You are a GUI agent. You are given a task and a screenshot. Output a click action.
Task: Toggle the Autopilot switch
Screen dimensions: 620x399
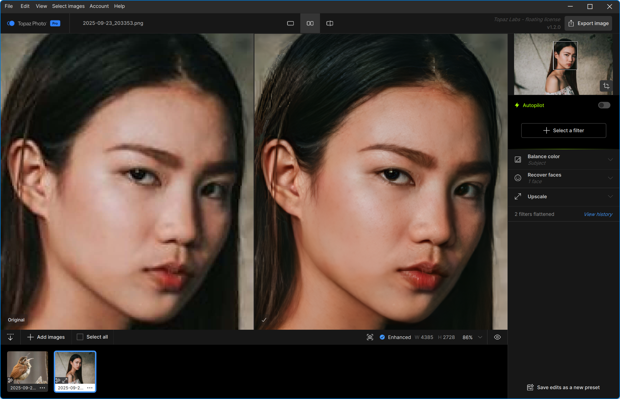(604, 105)
